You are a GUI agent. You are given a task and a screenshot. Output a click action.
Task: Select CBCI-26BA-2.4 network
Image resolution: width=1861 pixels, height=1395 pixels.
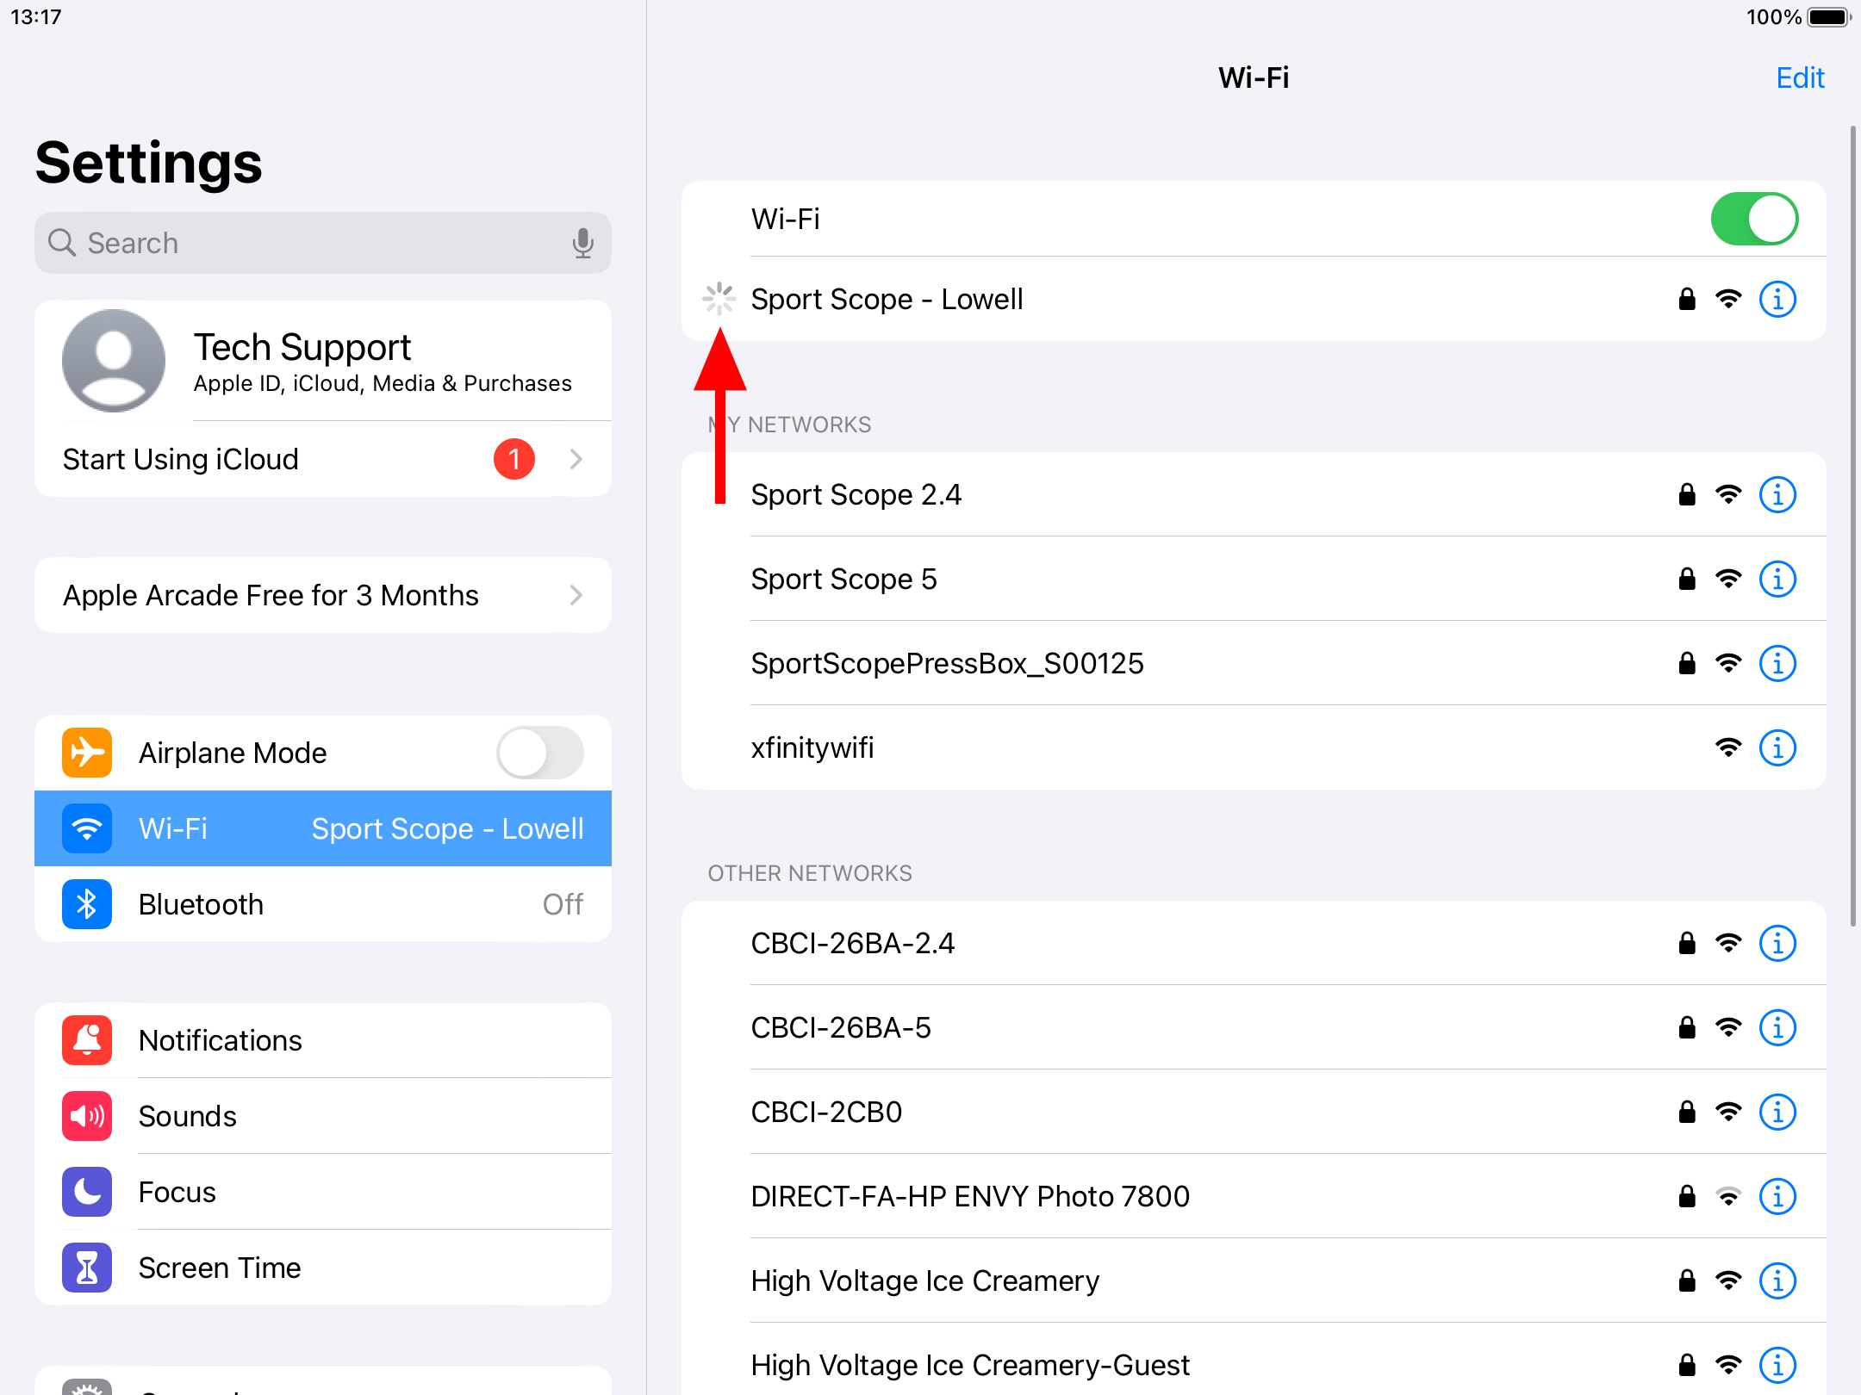click(1254, 944)
